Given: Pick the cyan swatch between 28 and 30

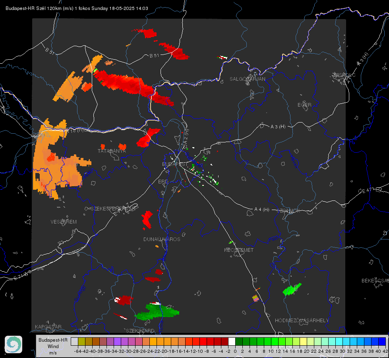Looking at the screenshot, I should click(339, 341).
